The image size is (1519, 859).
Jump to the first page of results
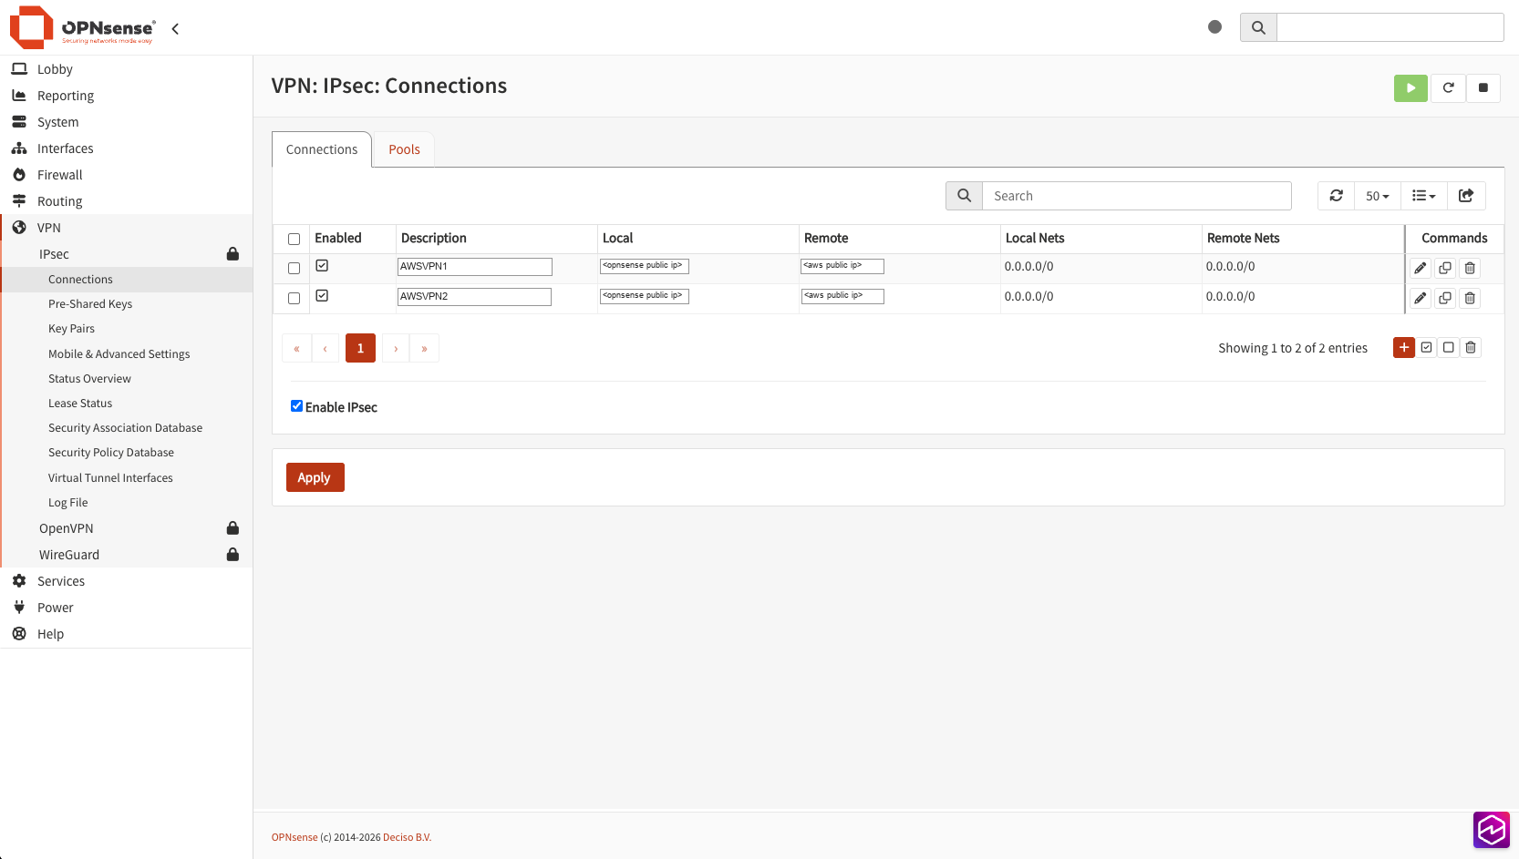(296, 348)
